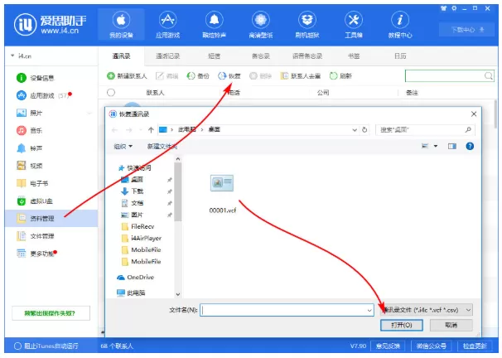Click the 编辑 edit toolbar button

167,76
